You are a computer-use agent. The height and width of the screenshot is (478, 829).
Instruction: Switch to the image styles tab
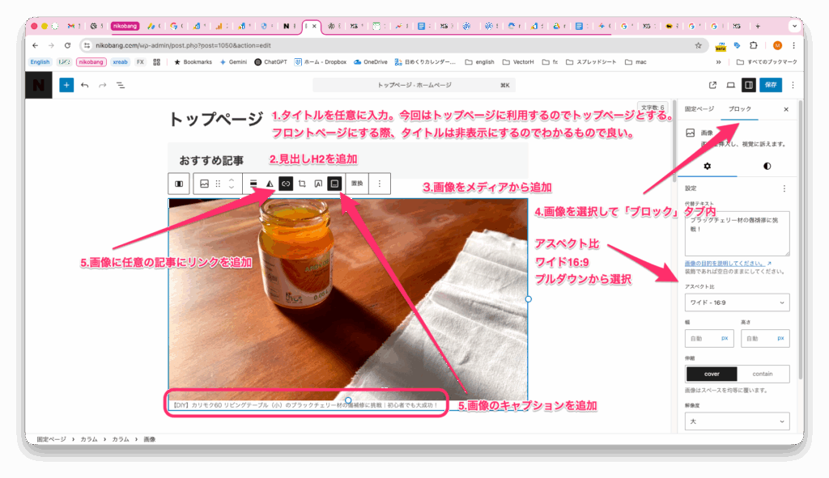tap(767, 166)
